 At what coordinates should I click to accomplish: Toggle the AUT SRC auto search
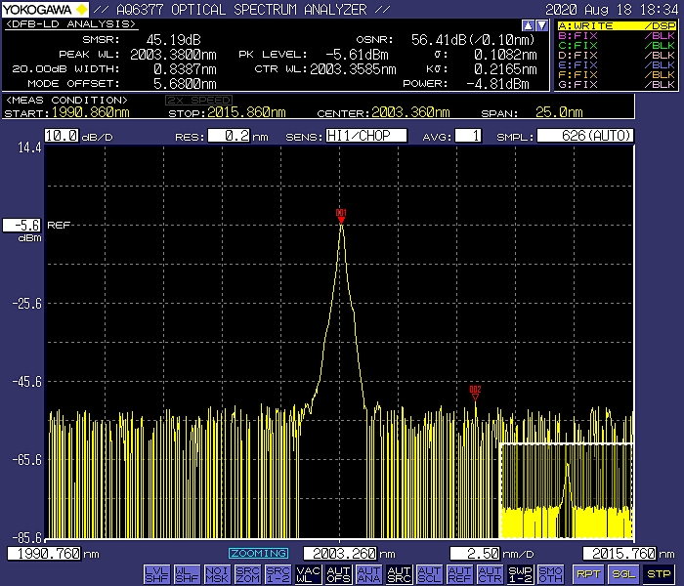coord(399,574)
